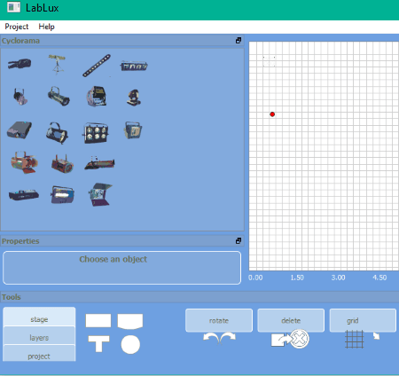
Task: Select the four-cell strip light icon
Action: [134, 66]
